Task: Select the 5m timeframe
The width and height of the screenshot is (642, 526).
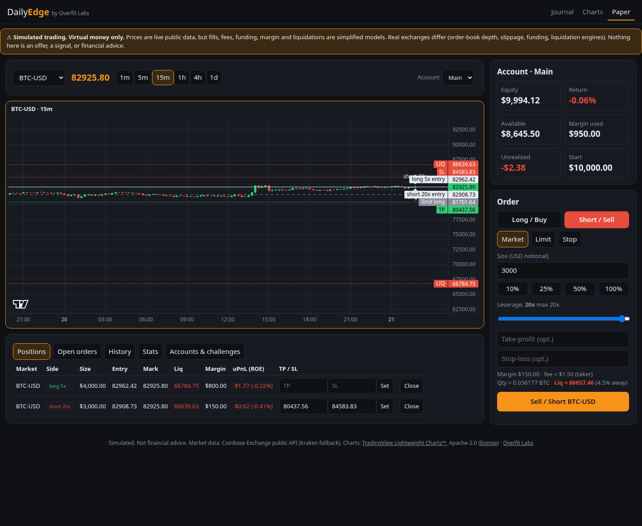Action: click(x=143, y=78)
